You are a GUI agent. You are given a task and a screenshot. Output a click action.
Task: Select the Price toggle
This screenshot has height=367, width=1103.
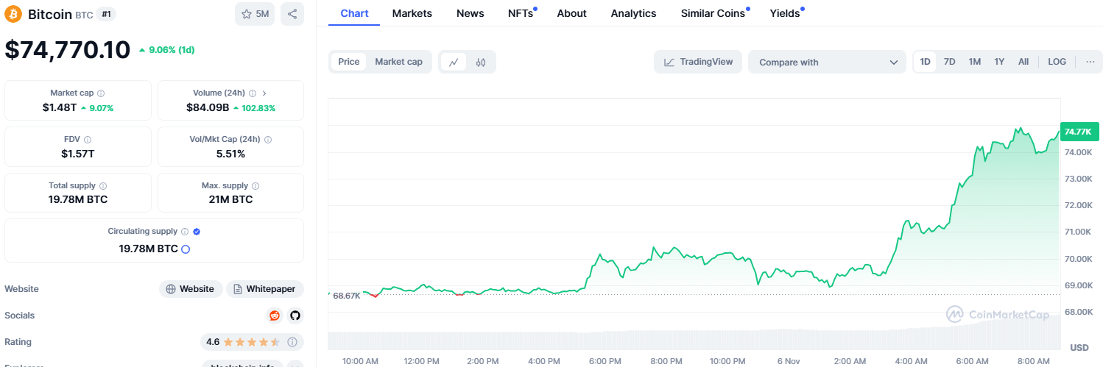[x=349, y=62]
